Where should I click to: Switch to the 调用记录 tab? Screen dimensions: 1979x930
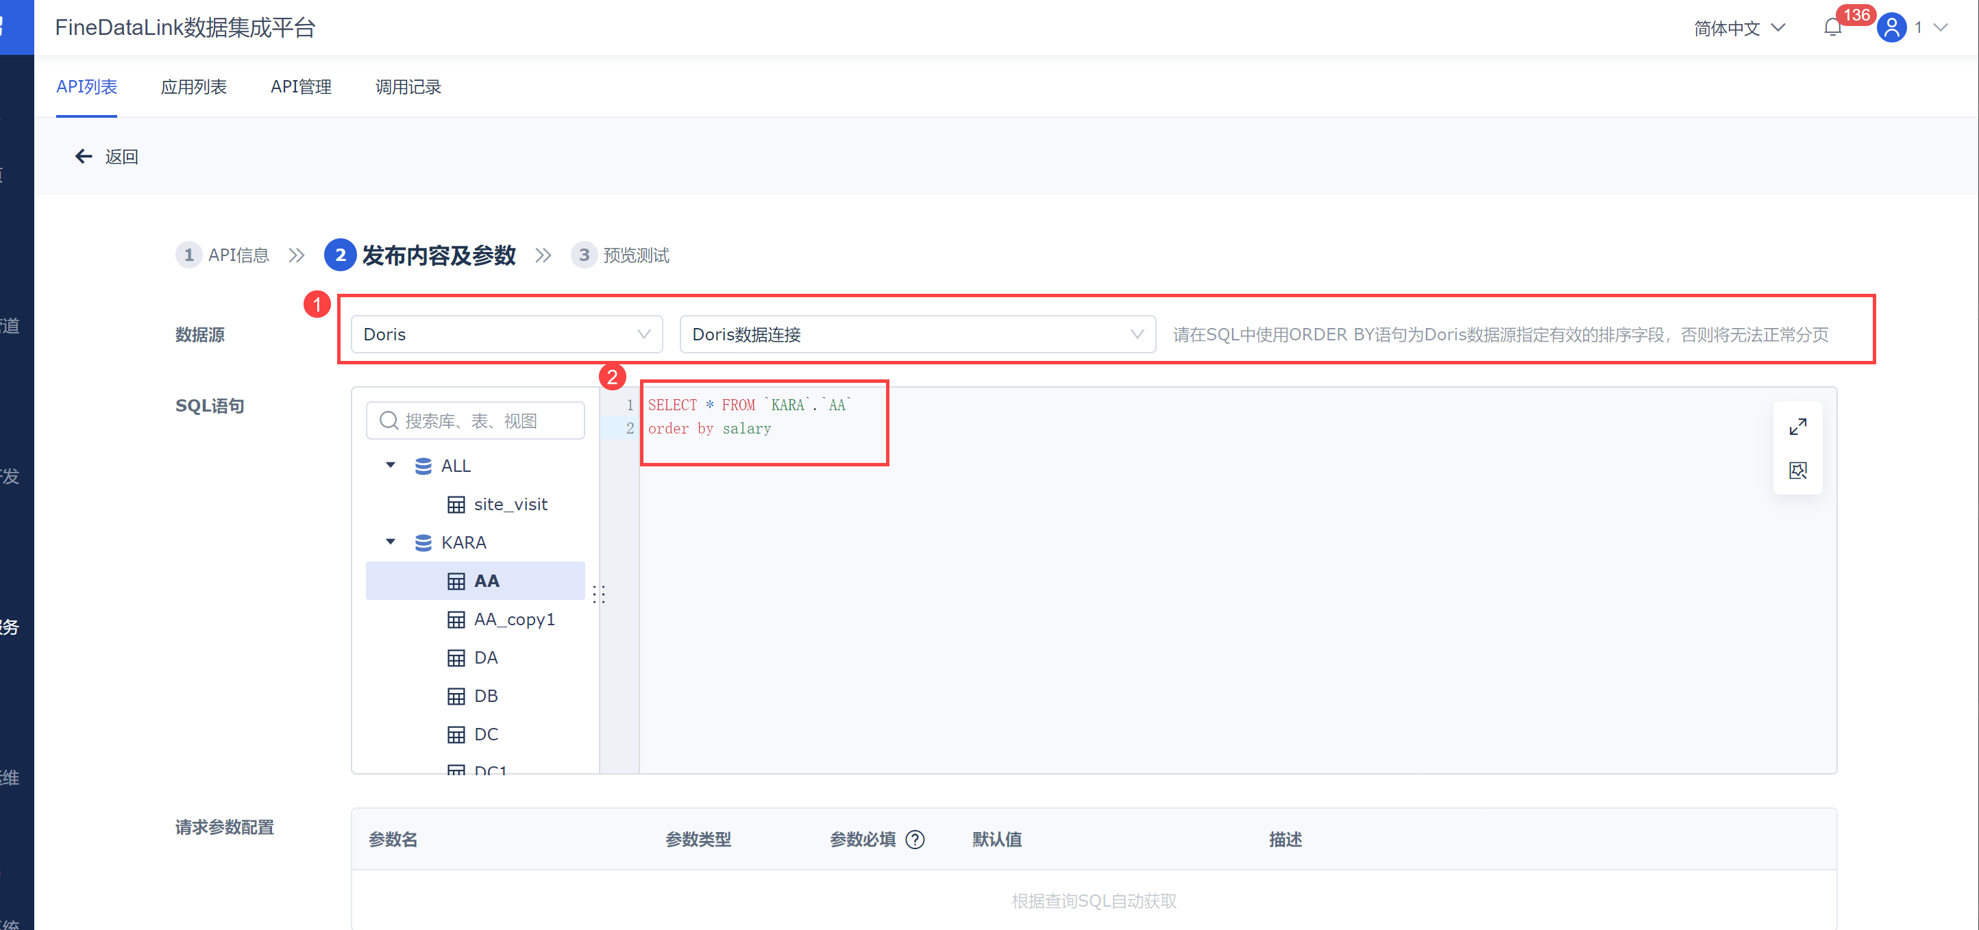tap(408, 87)
